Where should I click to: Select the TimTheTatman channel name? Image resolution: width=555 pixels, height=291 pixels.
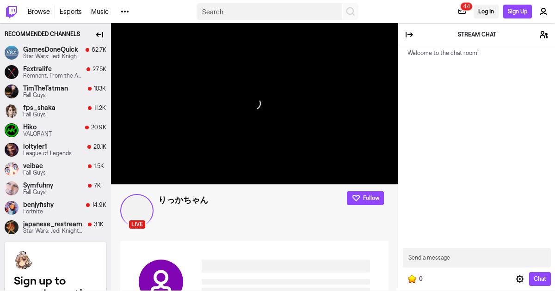[45, 88]
